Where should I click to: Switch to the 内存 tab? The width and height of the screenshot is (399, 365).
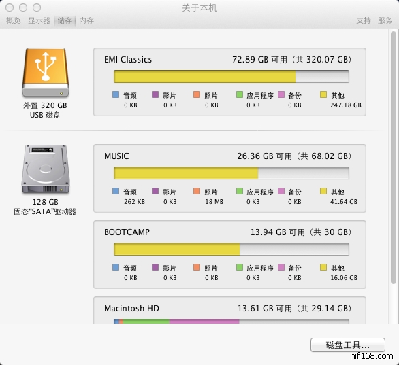(86, 20)
